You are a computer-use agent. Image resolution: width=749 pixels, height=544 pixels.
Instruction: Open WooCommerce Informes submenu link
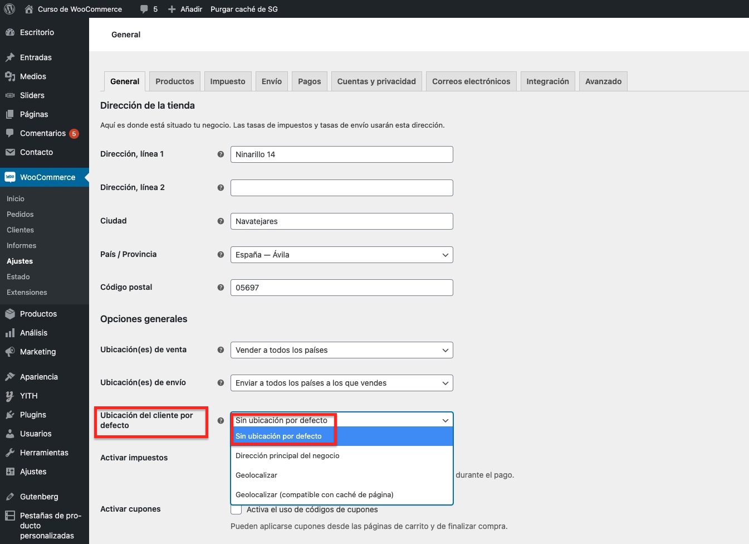21,246
